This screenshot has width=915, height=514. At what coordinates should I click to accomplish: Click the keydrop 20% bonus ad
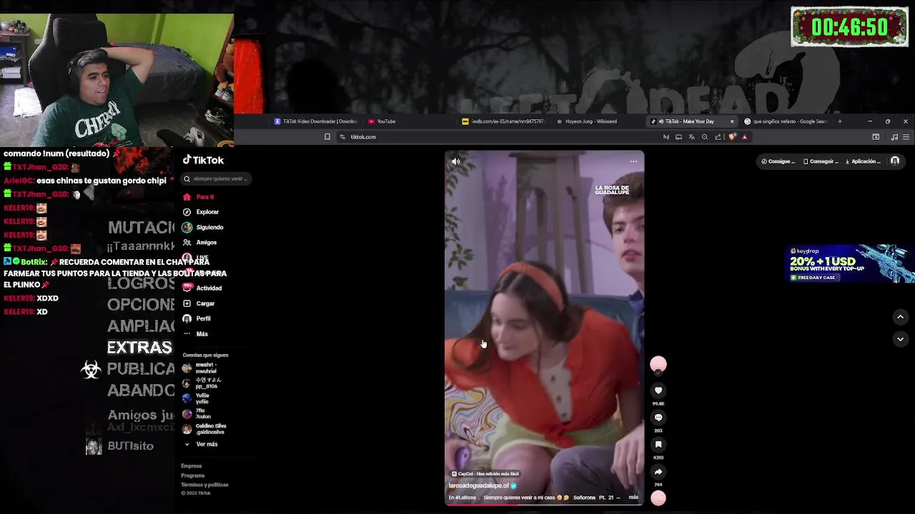(850, 264)
